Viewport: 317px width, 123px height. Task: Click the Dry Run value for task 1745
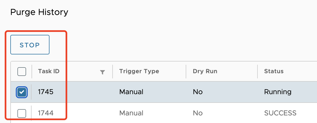[198, 92]
